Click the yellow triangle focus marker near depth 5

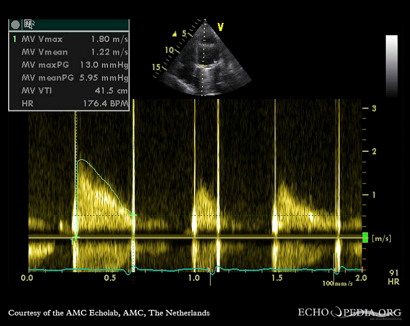176,33
